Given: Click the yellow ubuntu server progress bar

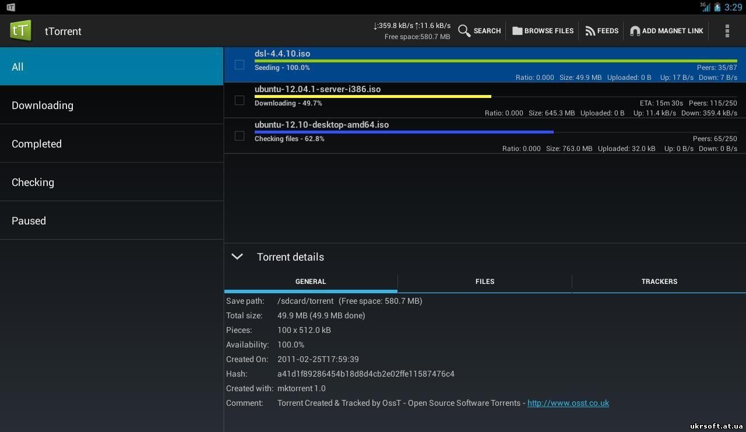Looking at the screenshot, I should coord(373,96).
